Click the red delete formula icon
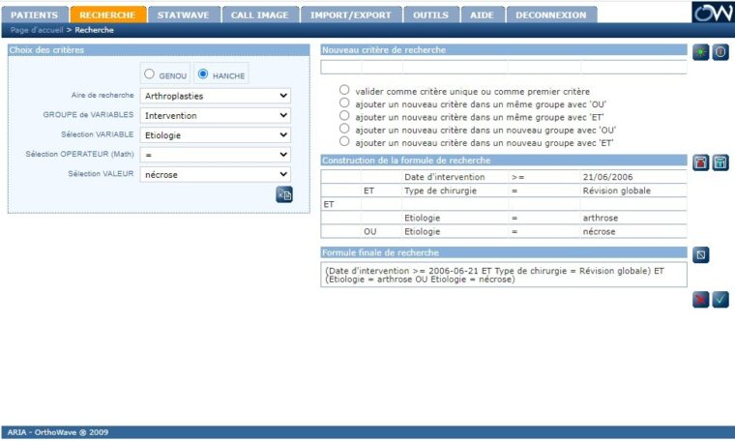Screen dimensions: 735x441 tap(700, 162)
